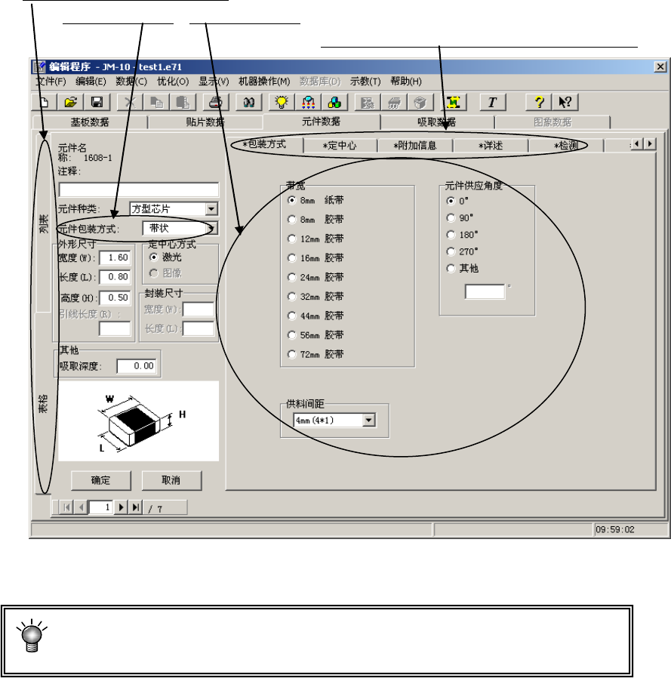Click the Save floppy disk icon

97,102
